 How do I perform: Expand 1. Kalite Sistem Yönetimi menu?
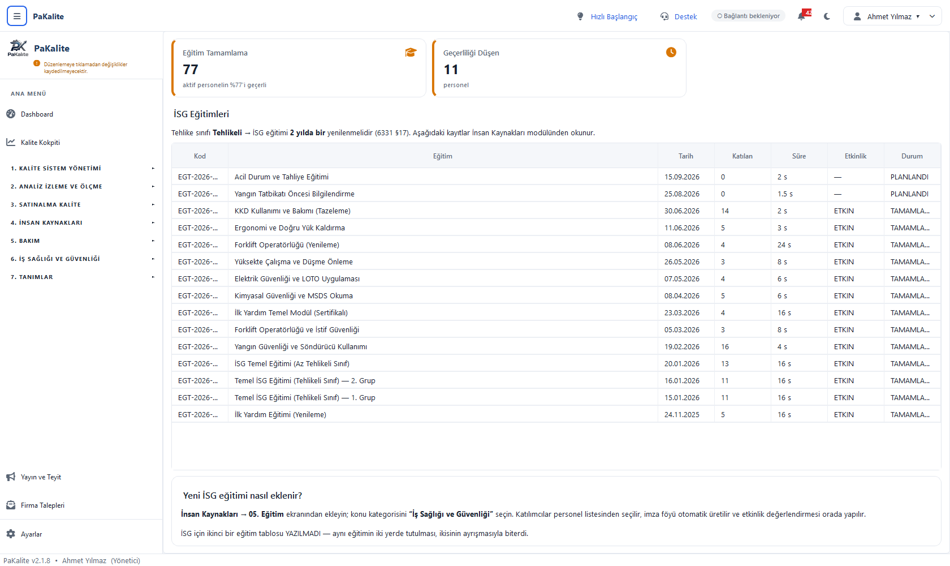[81, 168]
